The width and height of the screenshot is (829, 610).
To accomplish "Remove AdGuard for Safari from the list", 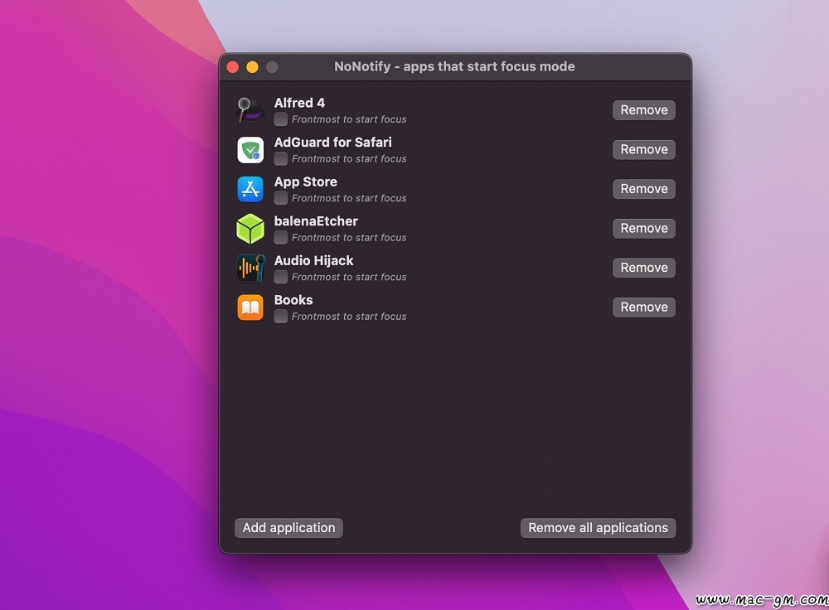I will pyautogui.click(x=644, y=149).
